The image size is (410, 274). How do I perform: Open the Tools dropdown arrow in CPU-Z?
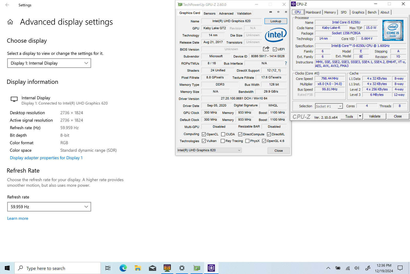point(360,116)
